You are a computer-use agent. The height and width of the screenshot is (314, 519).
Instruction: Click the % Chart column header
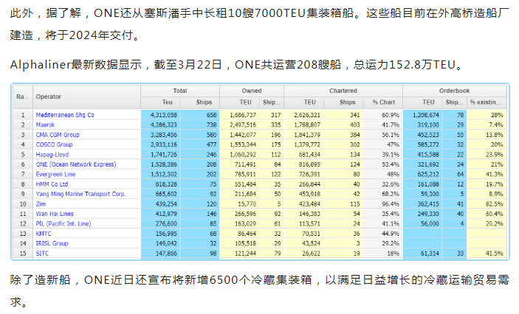coord(384,102)
